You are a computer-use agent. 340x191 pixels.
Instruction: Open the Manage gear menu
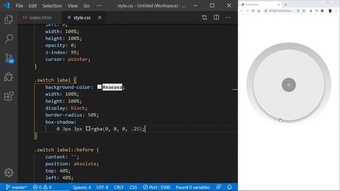click(8, 172)
